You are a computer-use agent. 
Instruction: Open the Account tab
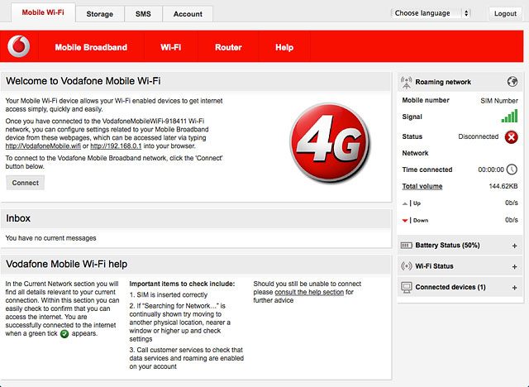coord(188,14)
